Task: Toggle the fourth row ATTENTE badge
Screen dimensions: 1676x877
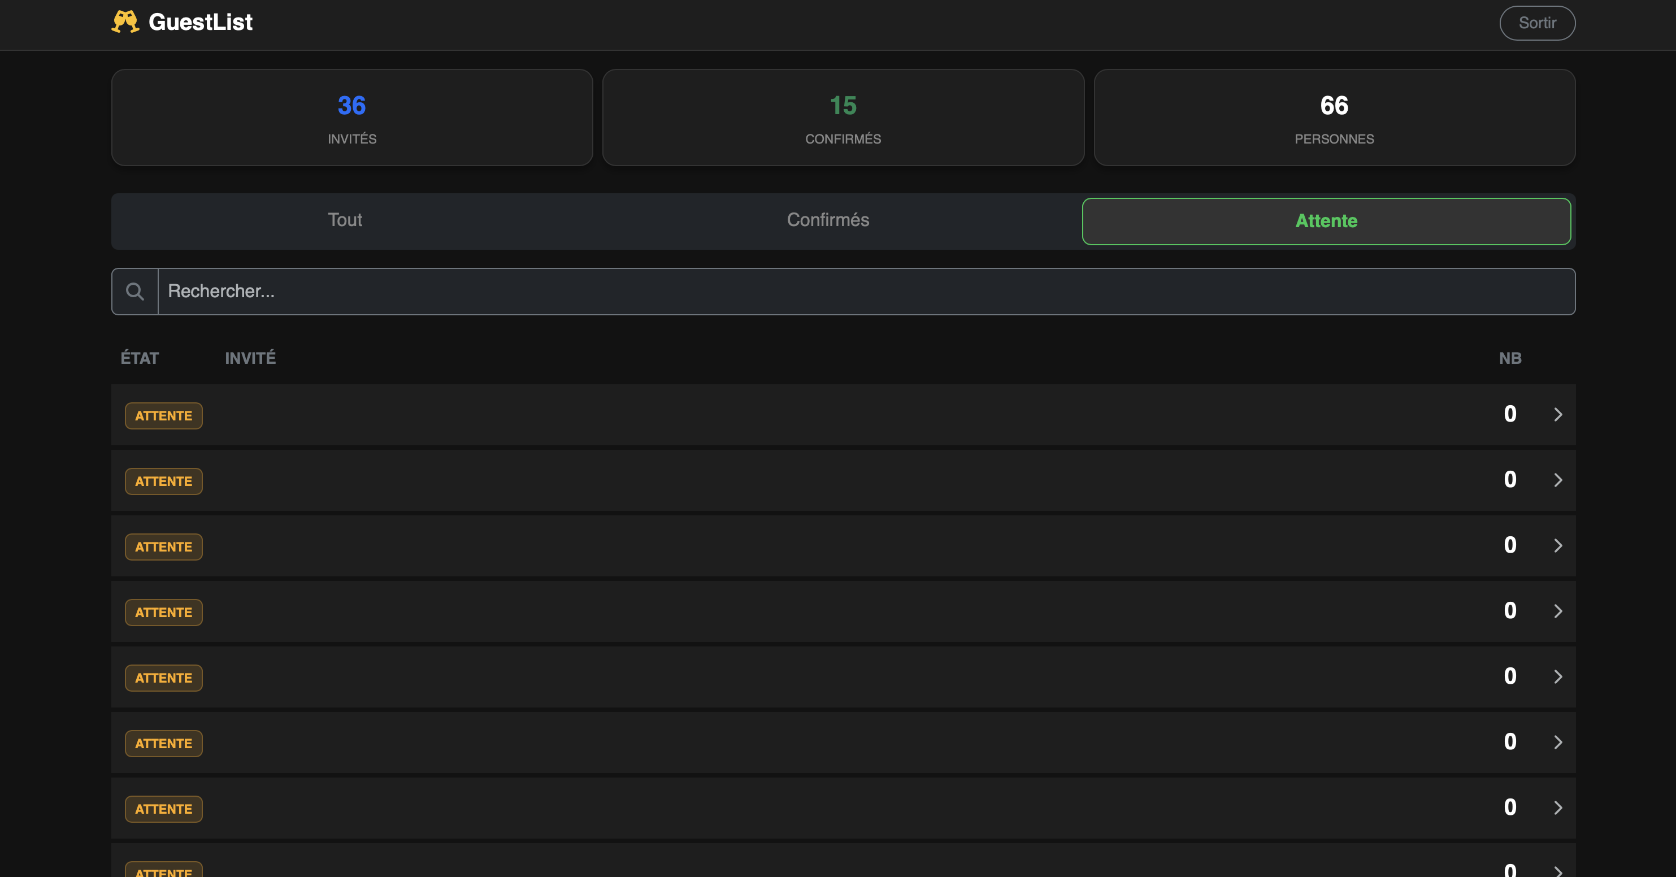Action: coord(163,612)
